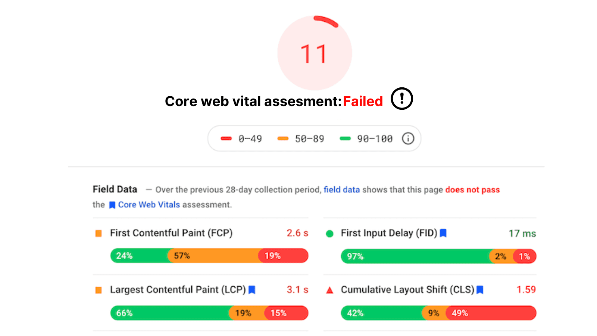
Task: Click the 97% green FID bar segment
Action: [415, 256]
